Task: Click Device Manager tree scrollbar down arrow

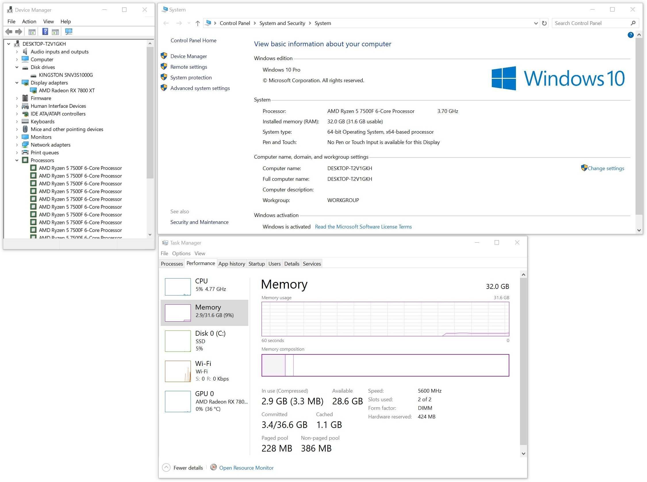Action: [150, 235]
